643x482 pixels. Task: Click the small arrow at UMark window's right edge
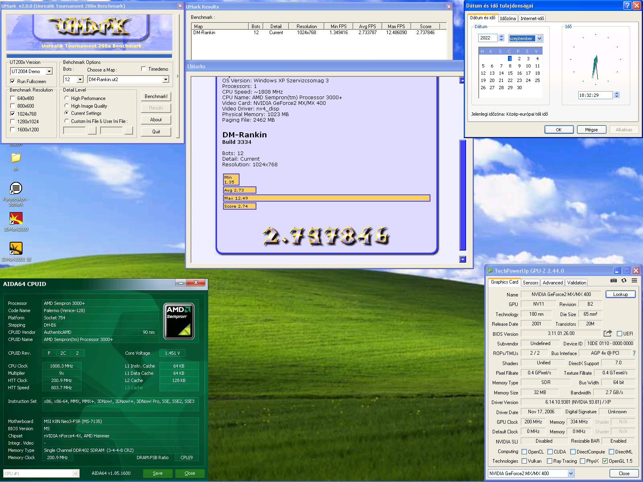click(178, 76)
